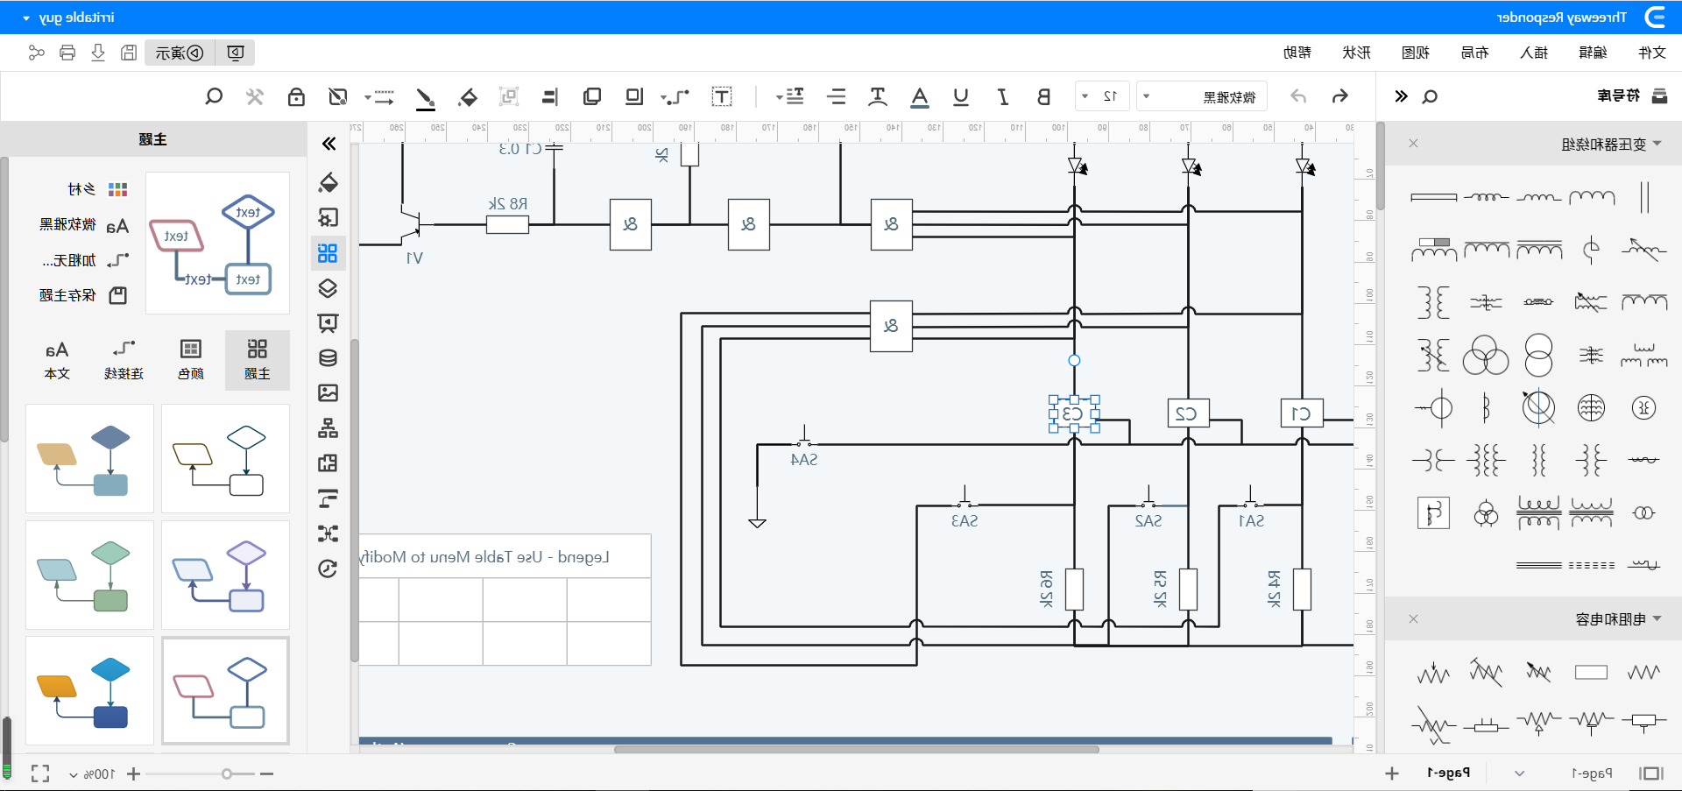
Task: Toggle the lock icon in toolbar
Action: pyautogui.click(x=297, y=96)
